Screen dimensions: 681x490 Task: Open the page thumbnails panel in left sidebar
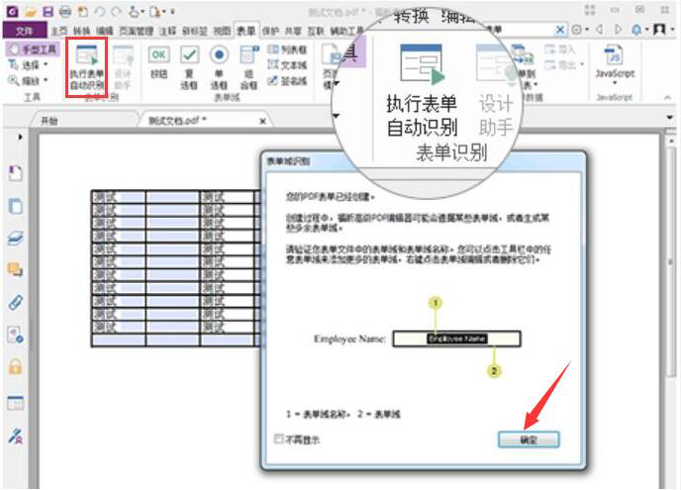[x=16, y=206]
